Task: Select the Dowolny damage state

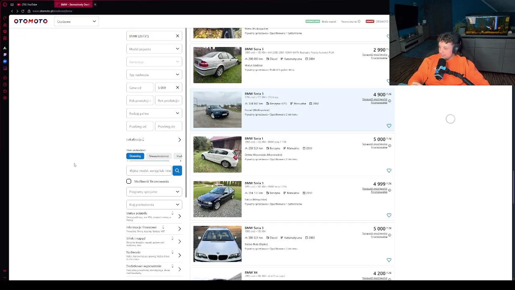Action: 135,156
